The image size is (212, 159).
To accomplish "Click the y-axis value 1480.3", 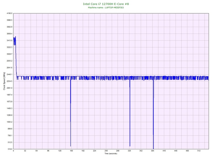I will [9, 108].
